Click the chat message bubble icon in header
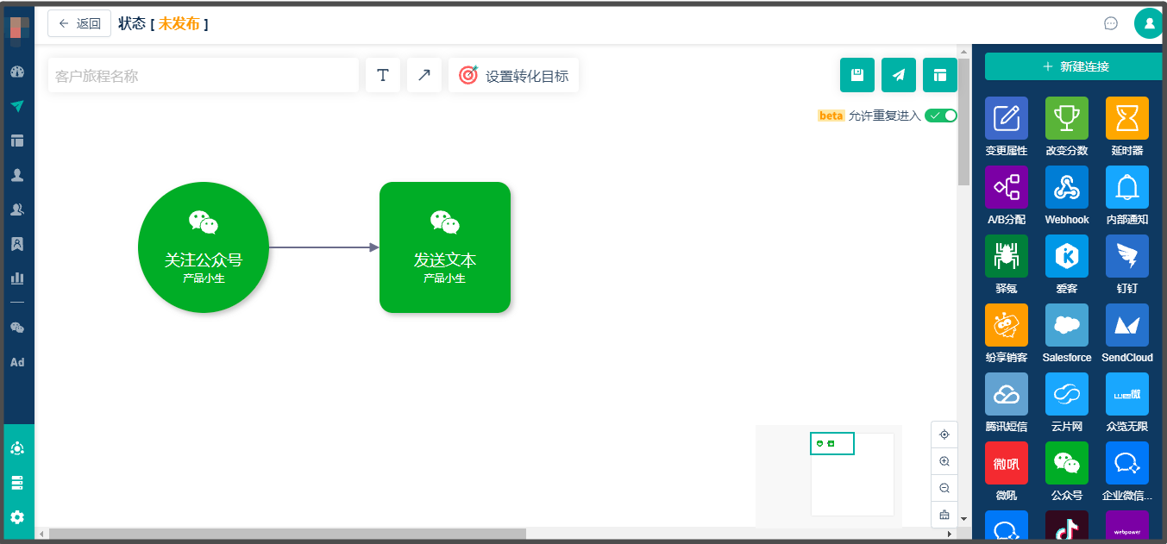The image size is (1167, 544). pos(1111,23)
